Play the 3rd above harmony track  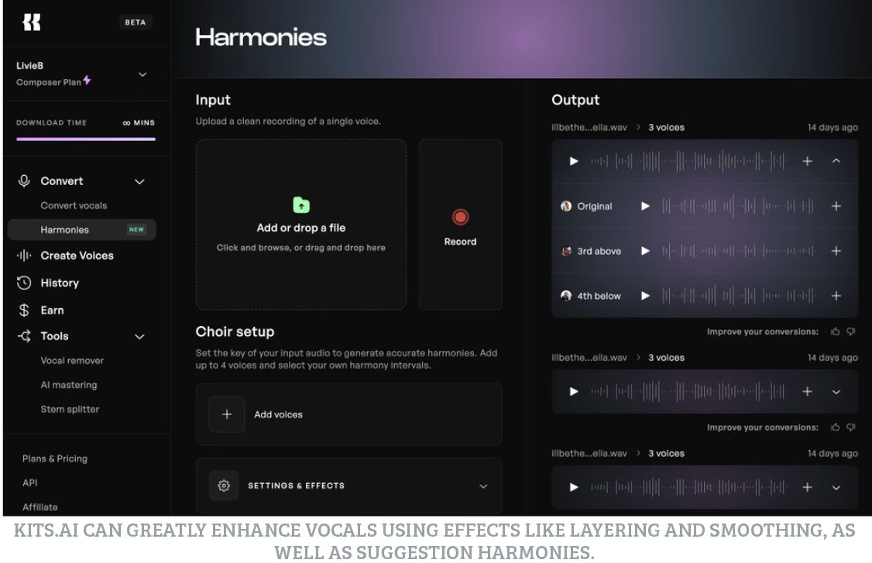pos(645,251)
